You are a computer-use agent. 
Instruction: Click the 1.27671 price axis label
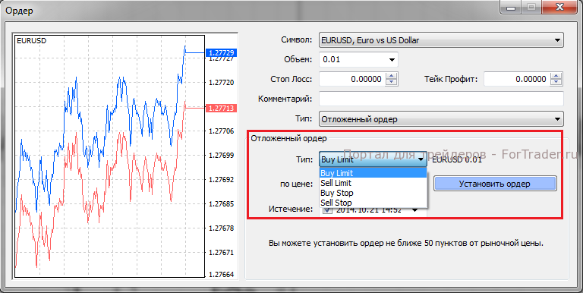[x=222, y=253]
